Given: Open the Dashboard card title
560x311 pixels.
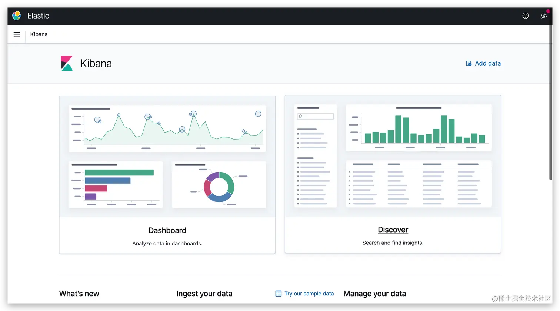Looking at the screenshot, I should [x=167, y=230].
